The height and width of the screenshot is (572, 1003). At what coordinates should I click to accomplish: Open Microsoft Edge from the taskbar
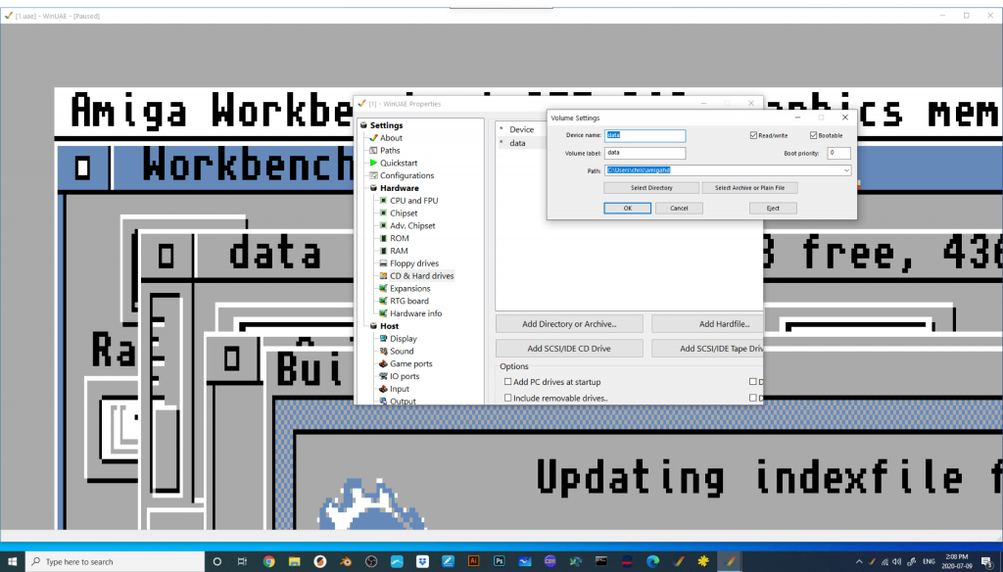pyautogui.click(x=652, y=561)
